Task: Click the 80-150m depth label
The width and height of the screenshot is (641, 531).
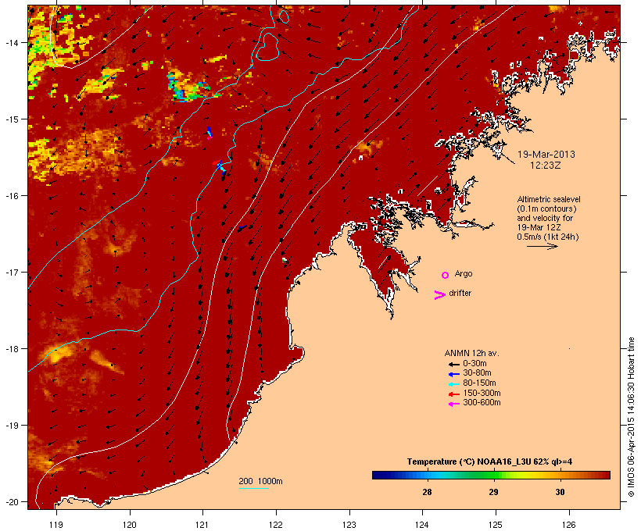Action: point(479,383)
